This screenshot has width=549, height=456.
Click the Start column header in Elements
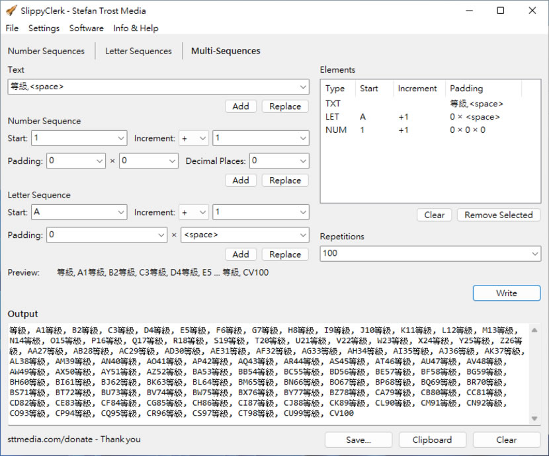(x=374, y=89)
